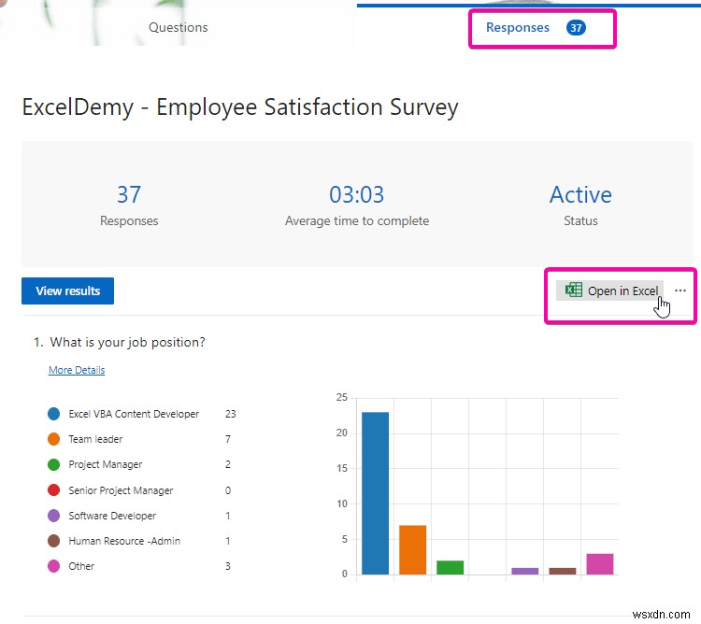This screenshot has width=701, height=624.
Task: Click the Excel icon beside Open in Excel
Action: click(574, 291)
